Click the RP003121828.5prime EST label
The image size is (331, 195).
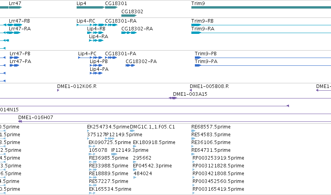[218, 166]
